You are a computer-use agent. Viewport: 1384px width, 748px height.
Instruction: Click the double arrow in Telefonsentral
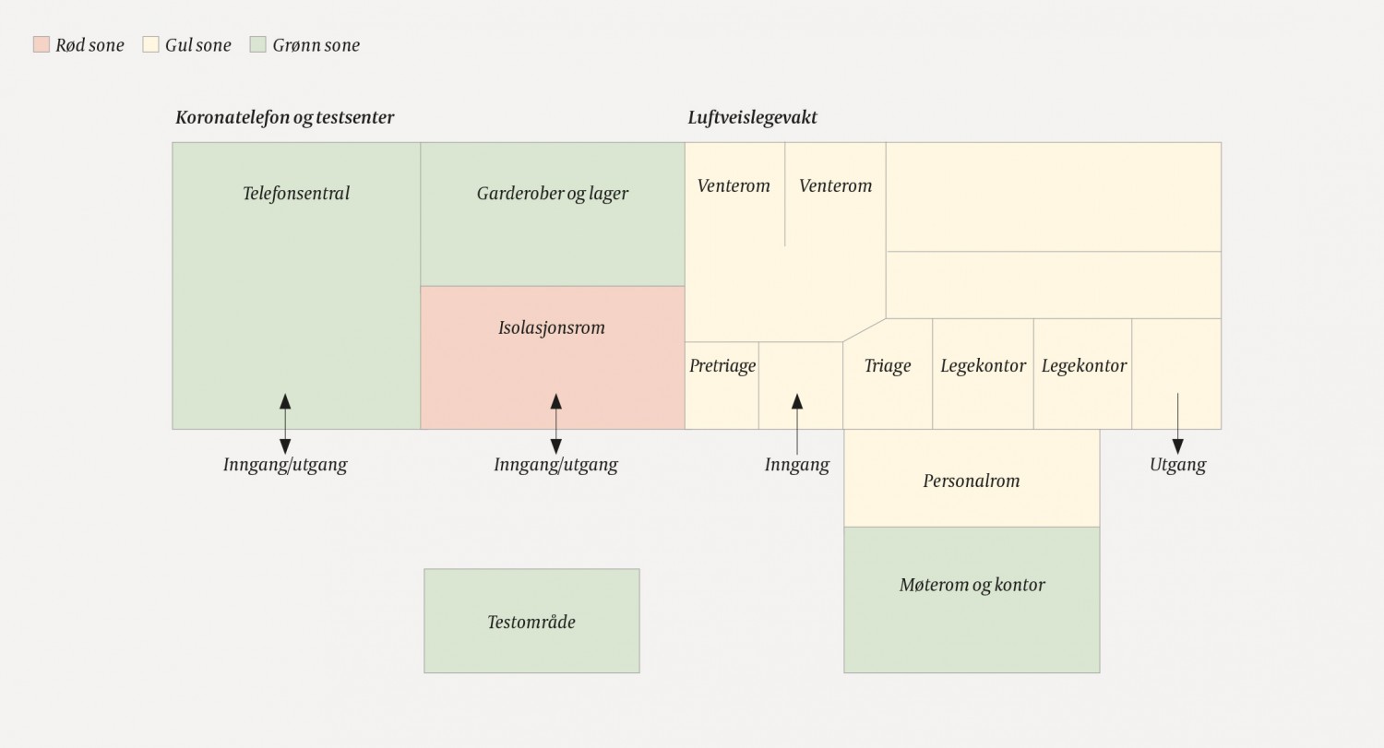point(285,423)
